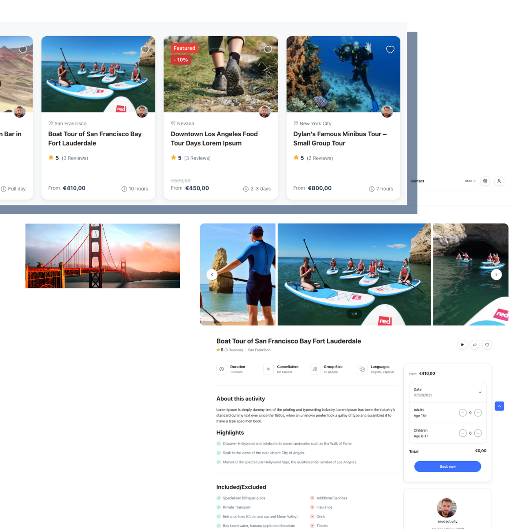Share this tour via the arrow icon
The width and height of the screenshot is (529, 529).
coord(474,345)
